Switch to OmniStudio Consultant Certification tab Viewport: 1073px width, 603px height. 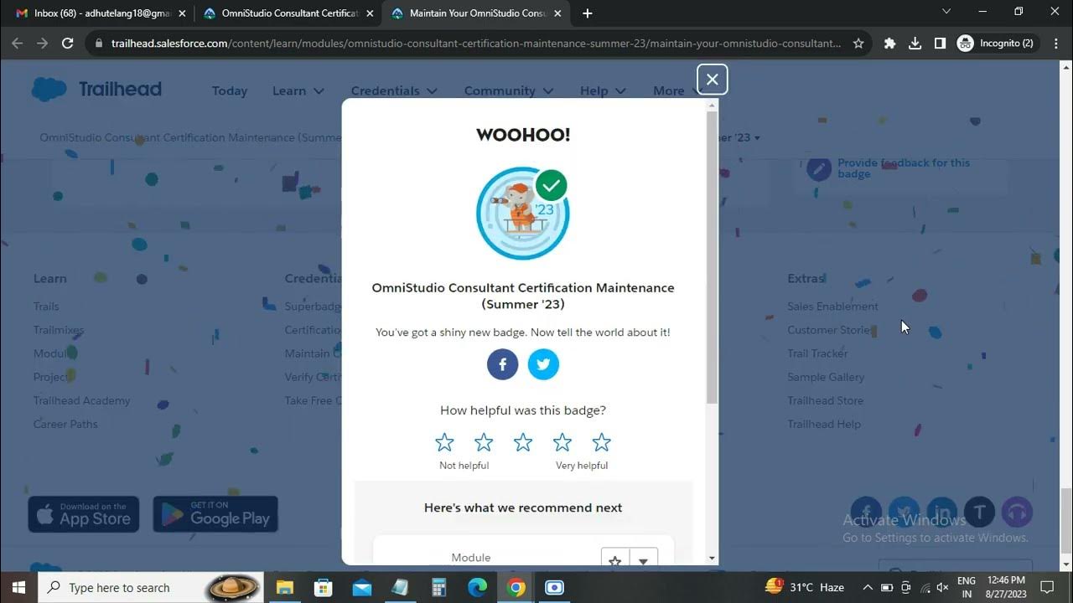coord(289,13)
